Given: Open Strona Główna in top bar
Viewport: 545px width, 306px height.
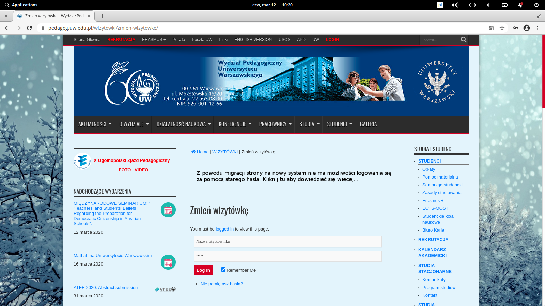Looking at the screenshot, I should tap(87, 40).
